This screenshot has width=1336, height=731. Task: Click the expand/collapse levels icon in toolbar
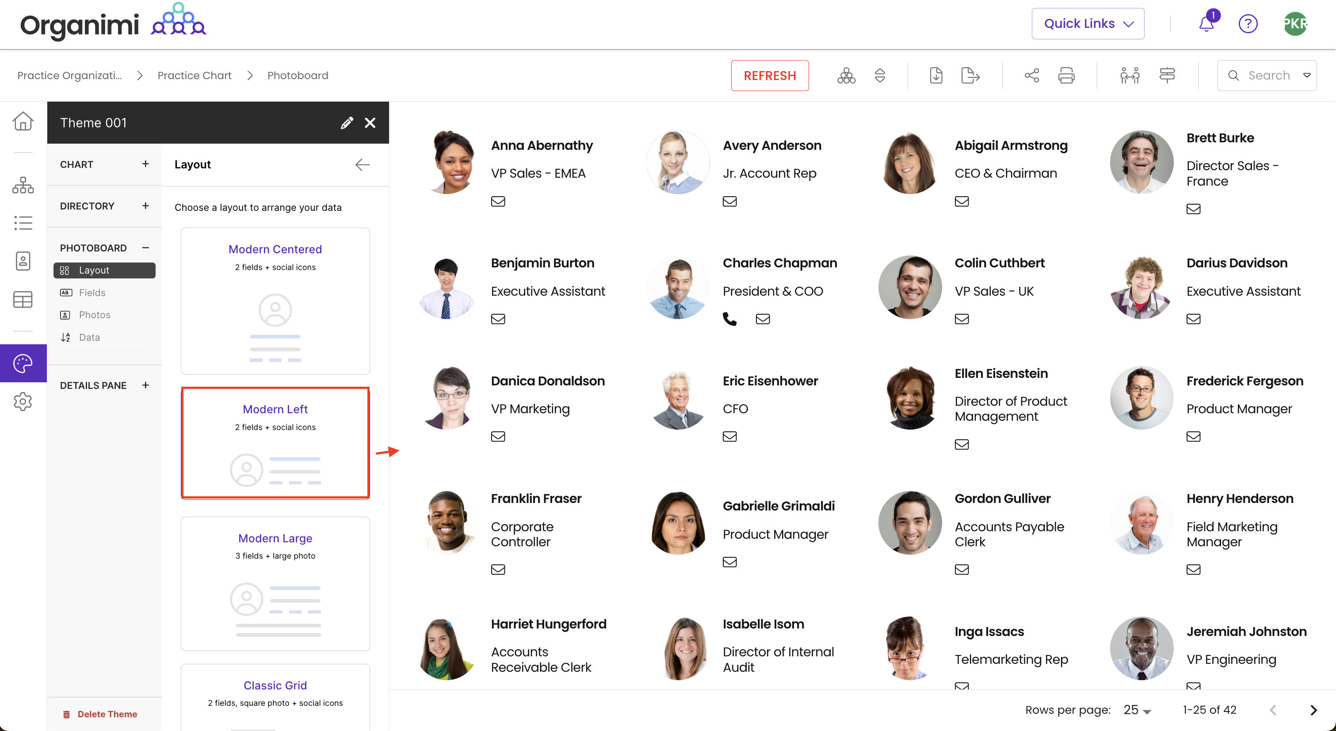click(x=880, y=76)
